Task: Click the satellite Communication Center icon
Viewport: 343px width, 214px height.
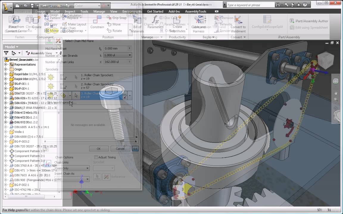Action: click(x=293, y=5)
